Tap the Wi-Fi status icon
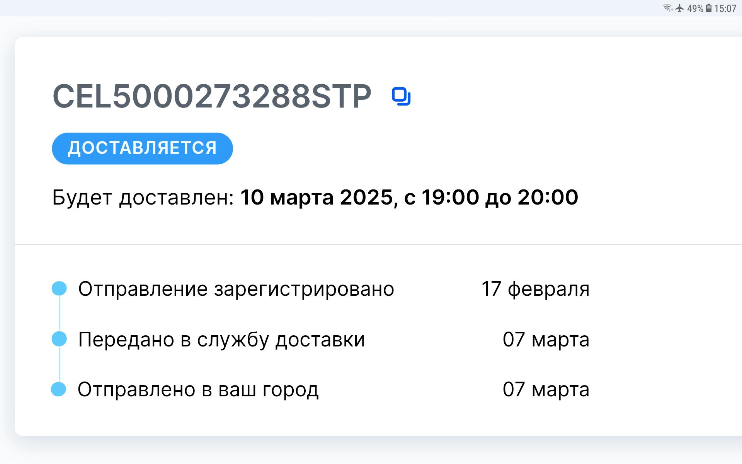742x464 pixels. tap(667, 8)
